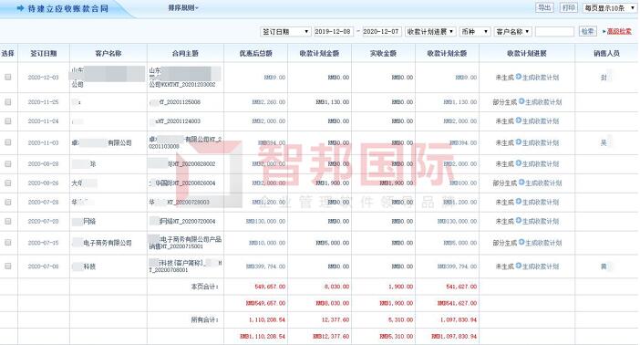Tick checkbox for 2020-07-28 contract
Image resolution: width=640 pixels, height=345 pixels.
pos(8,202)
